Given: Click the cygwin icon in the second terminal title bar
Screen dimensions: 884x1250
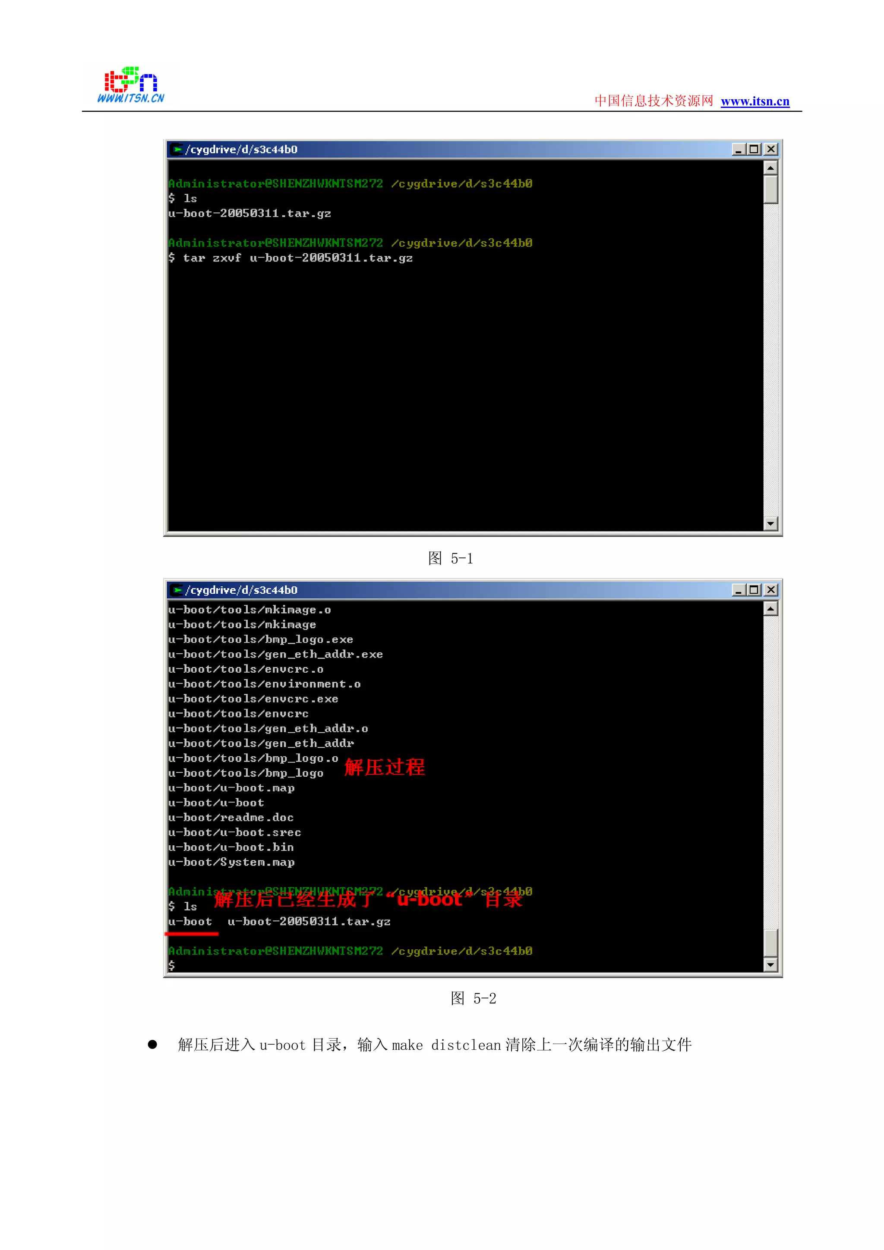Looking at the screenshot, I should pos(177,590).
